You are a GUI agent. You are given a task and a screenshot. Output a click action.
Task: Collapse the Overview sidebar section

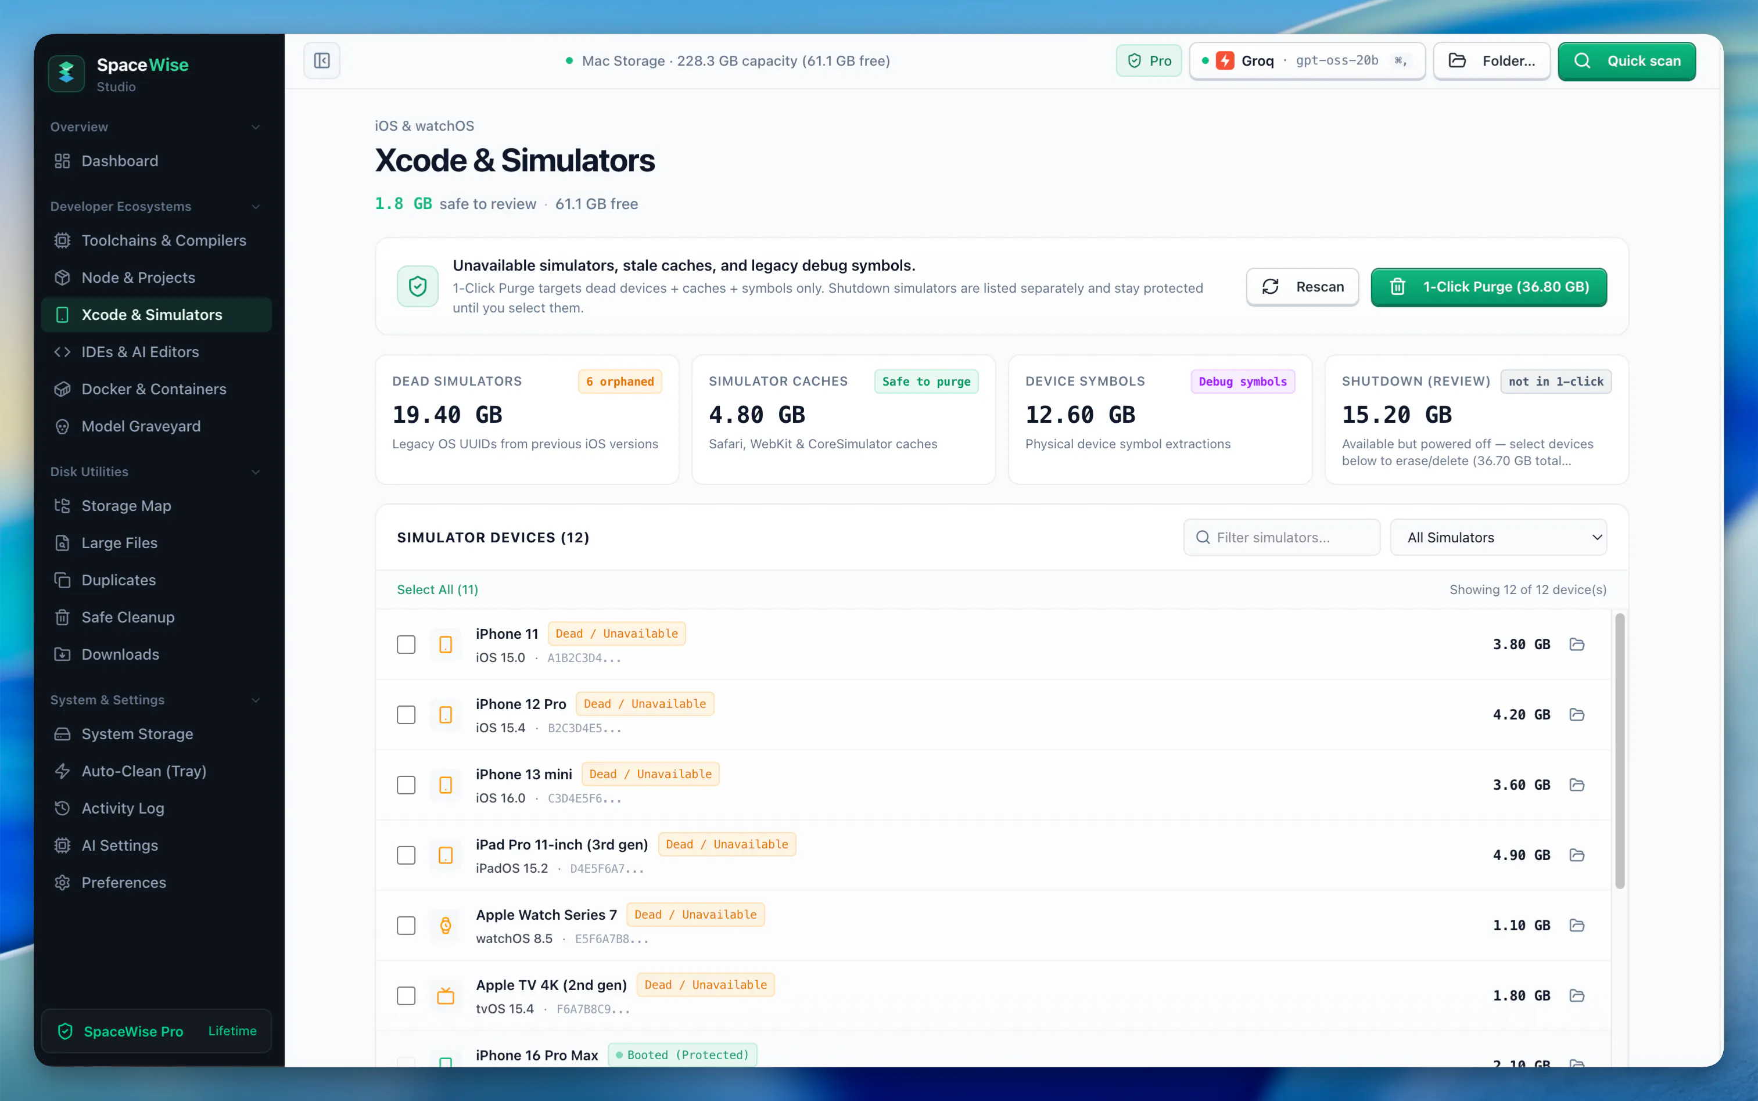[156, 127]
